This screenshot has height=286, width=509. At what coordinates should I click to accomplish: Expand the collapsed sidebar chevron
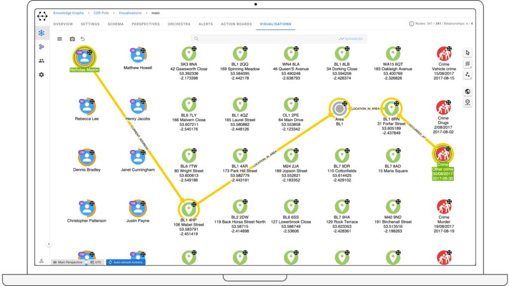(x=49, y=244)
